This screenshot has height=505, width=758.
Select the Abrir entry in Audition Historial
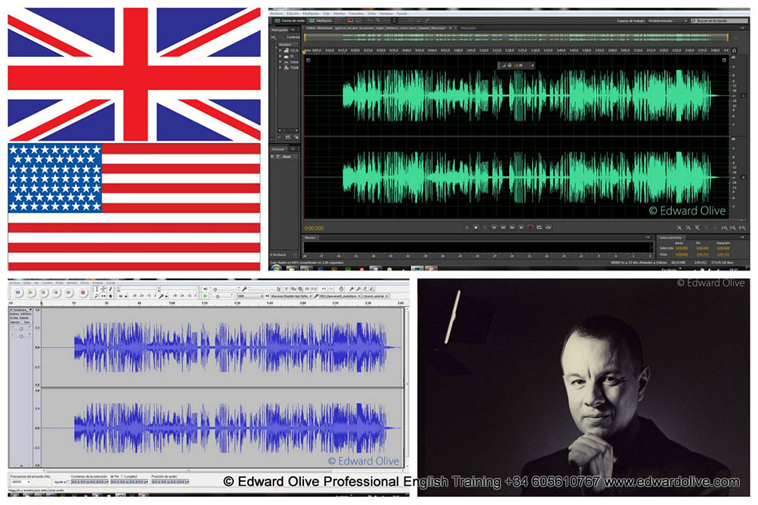tap(285, 156)
